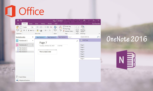Toggle the To Do Tag checkbox

(x=64, y=26)
